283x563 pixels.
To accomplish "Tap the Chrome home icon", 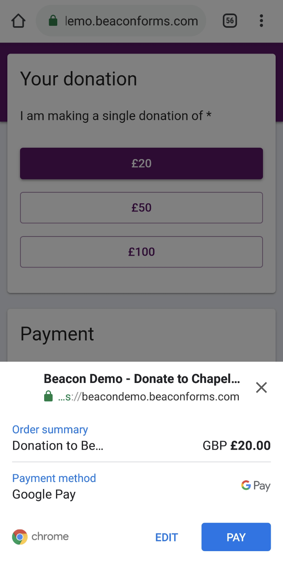I will tap(18, 21).
